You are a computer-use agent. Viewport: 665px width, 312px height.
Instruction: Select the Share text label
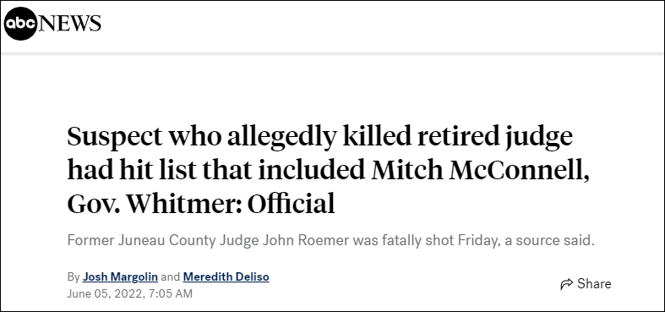pos(594,283)
